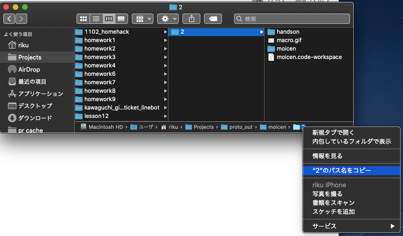Select the handson folder
Viewport: 403px width, 236px height.
click(309, 32)
